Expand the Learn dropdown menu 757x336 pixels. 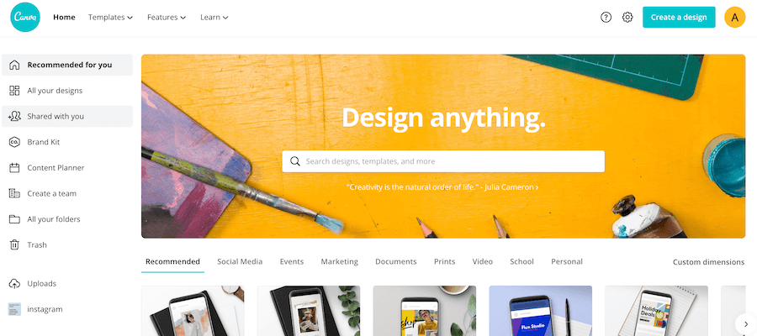[x=214, y=18]
